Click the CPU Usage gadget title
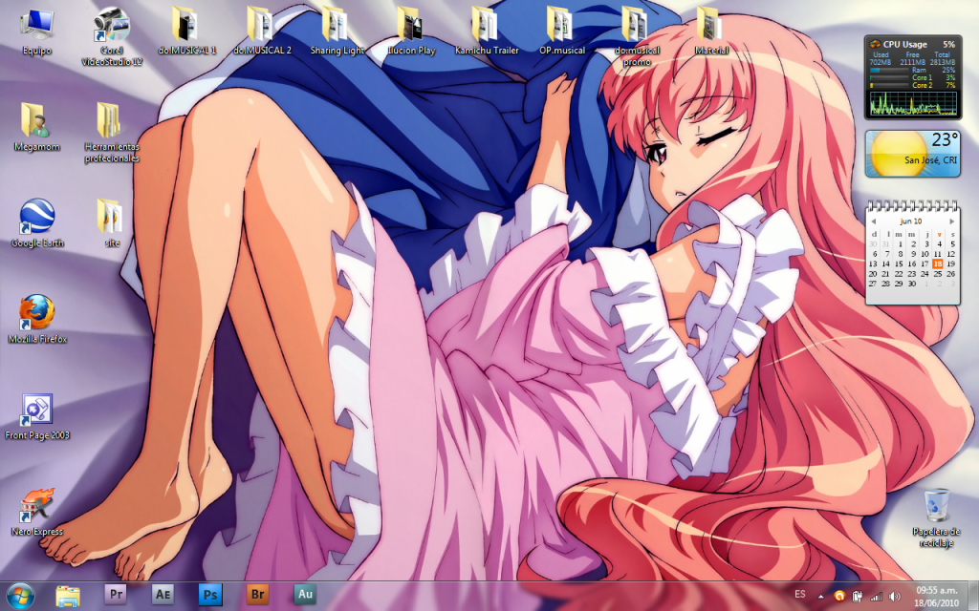The image size is (979, 611). 904,44
